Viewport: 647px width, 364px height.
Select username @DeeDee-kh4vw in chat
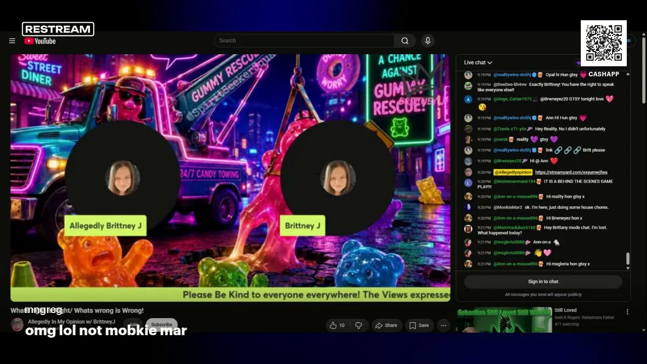510,84
